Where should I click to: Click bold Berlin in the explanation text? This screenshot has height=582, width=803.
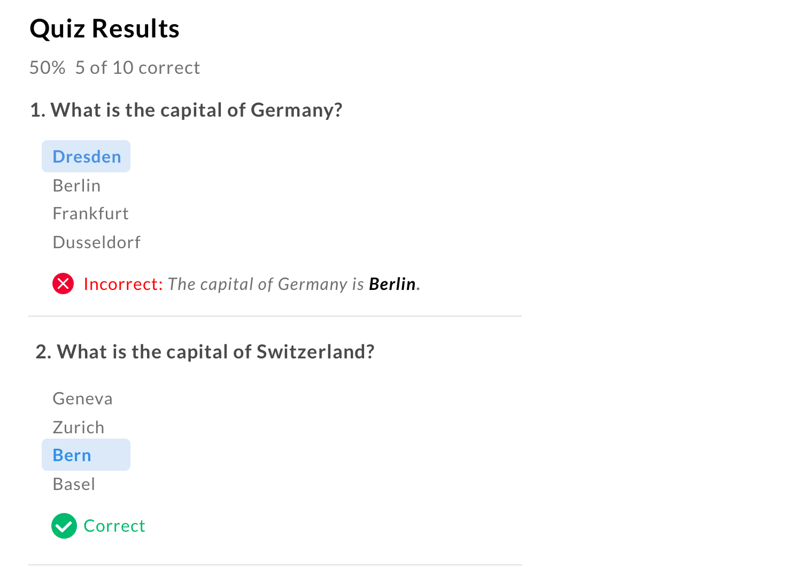[x=392, y=284]
